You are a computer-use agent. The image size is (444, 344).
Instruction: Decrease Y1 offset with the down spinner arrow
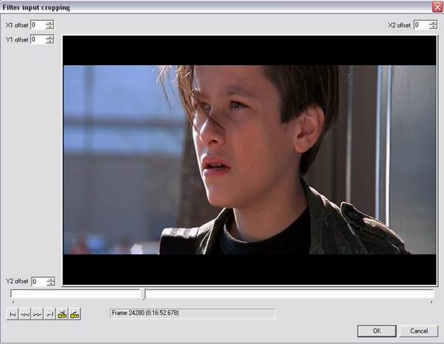click(50, 42)
